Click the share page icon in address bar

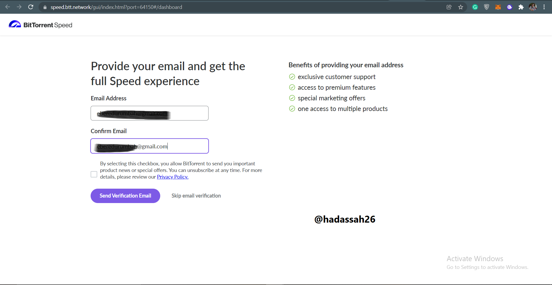[x=449, y=7]
